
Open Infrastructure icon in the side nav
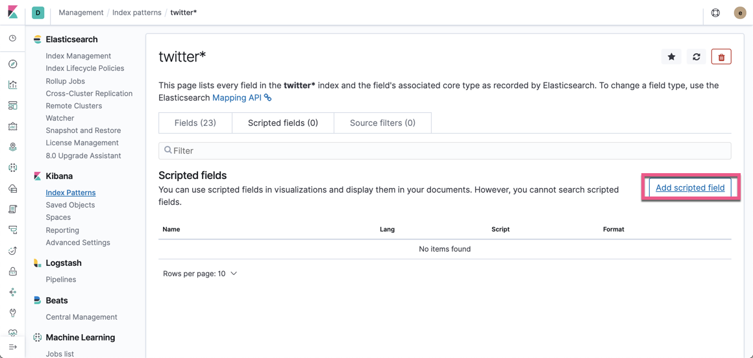(x=13, y=189)
